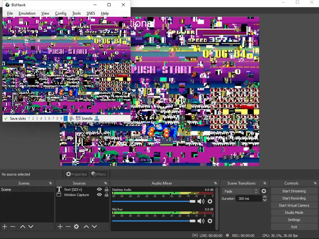This screenshot has height=239, width=319.
Task: Click the Audio Mixer vertical scrollbar
Action: pos(217,209)
